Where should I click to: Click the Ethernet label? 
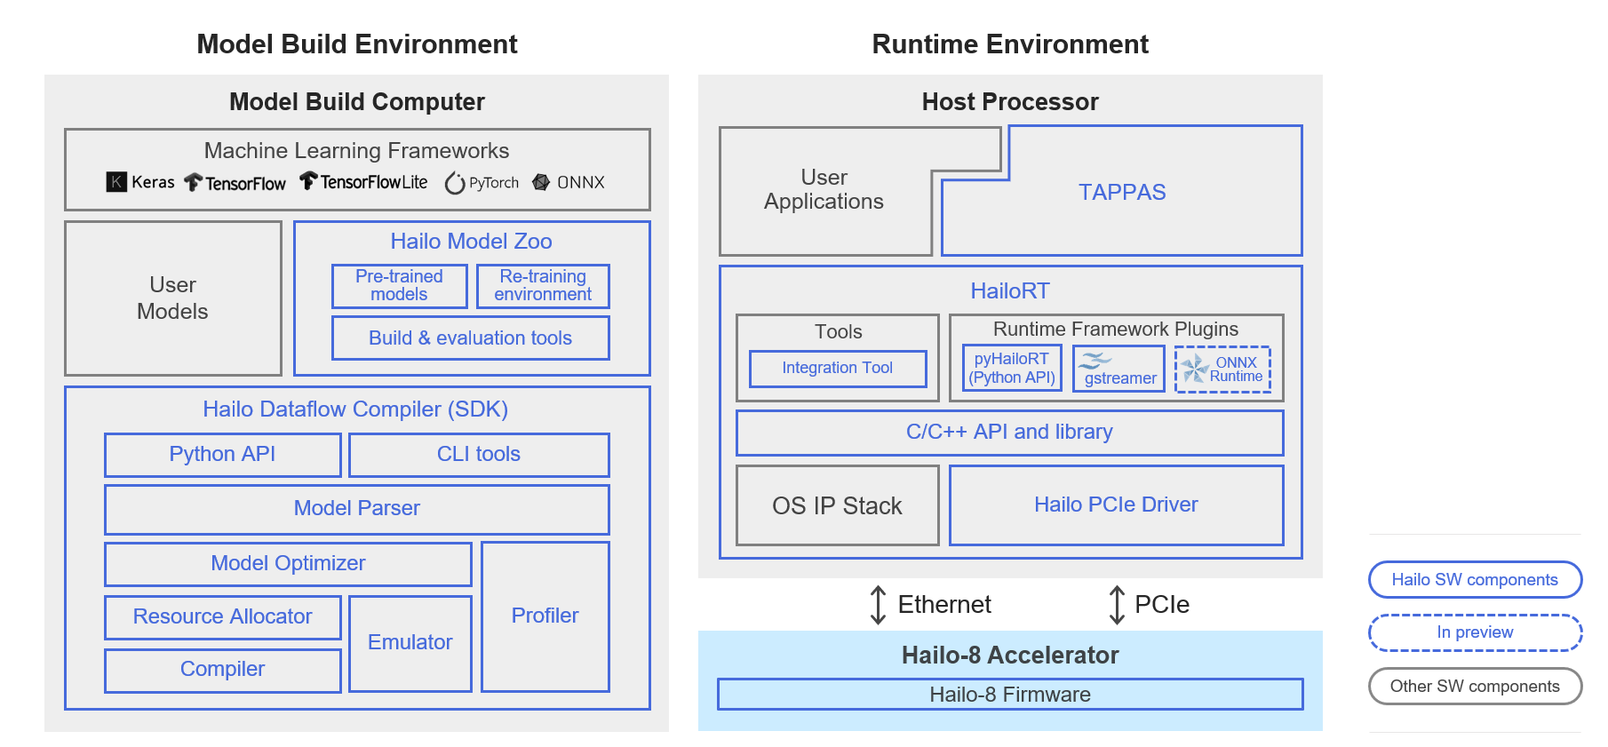(944, 605)
